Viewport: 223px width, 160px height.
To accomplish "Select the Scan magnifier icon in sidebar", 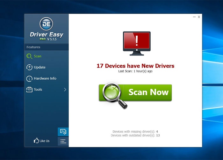I will [29, 56].
